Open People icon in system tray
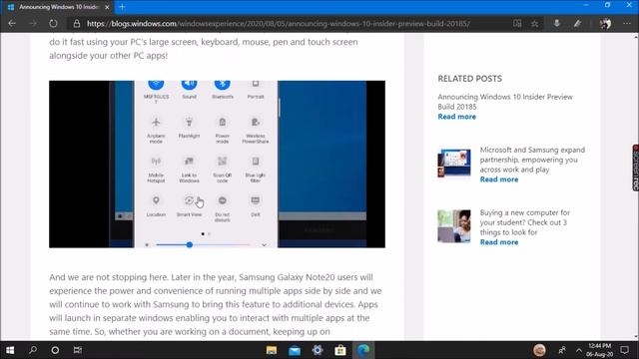 click(x=562, y=350)
